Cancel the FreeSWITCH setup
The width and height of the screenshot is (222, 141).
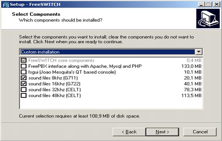(200, 132)
